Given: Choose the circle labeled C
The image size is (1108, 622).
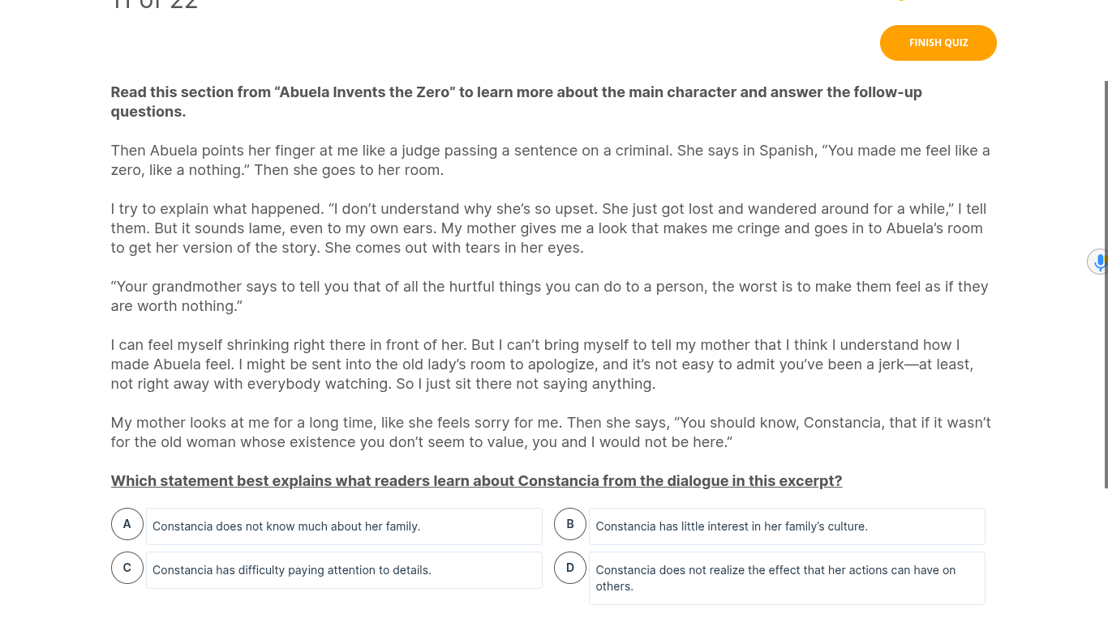Looking at the screenshot, I should click(127, 568).
